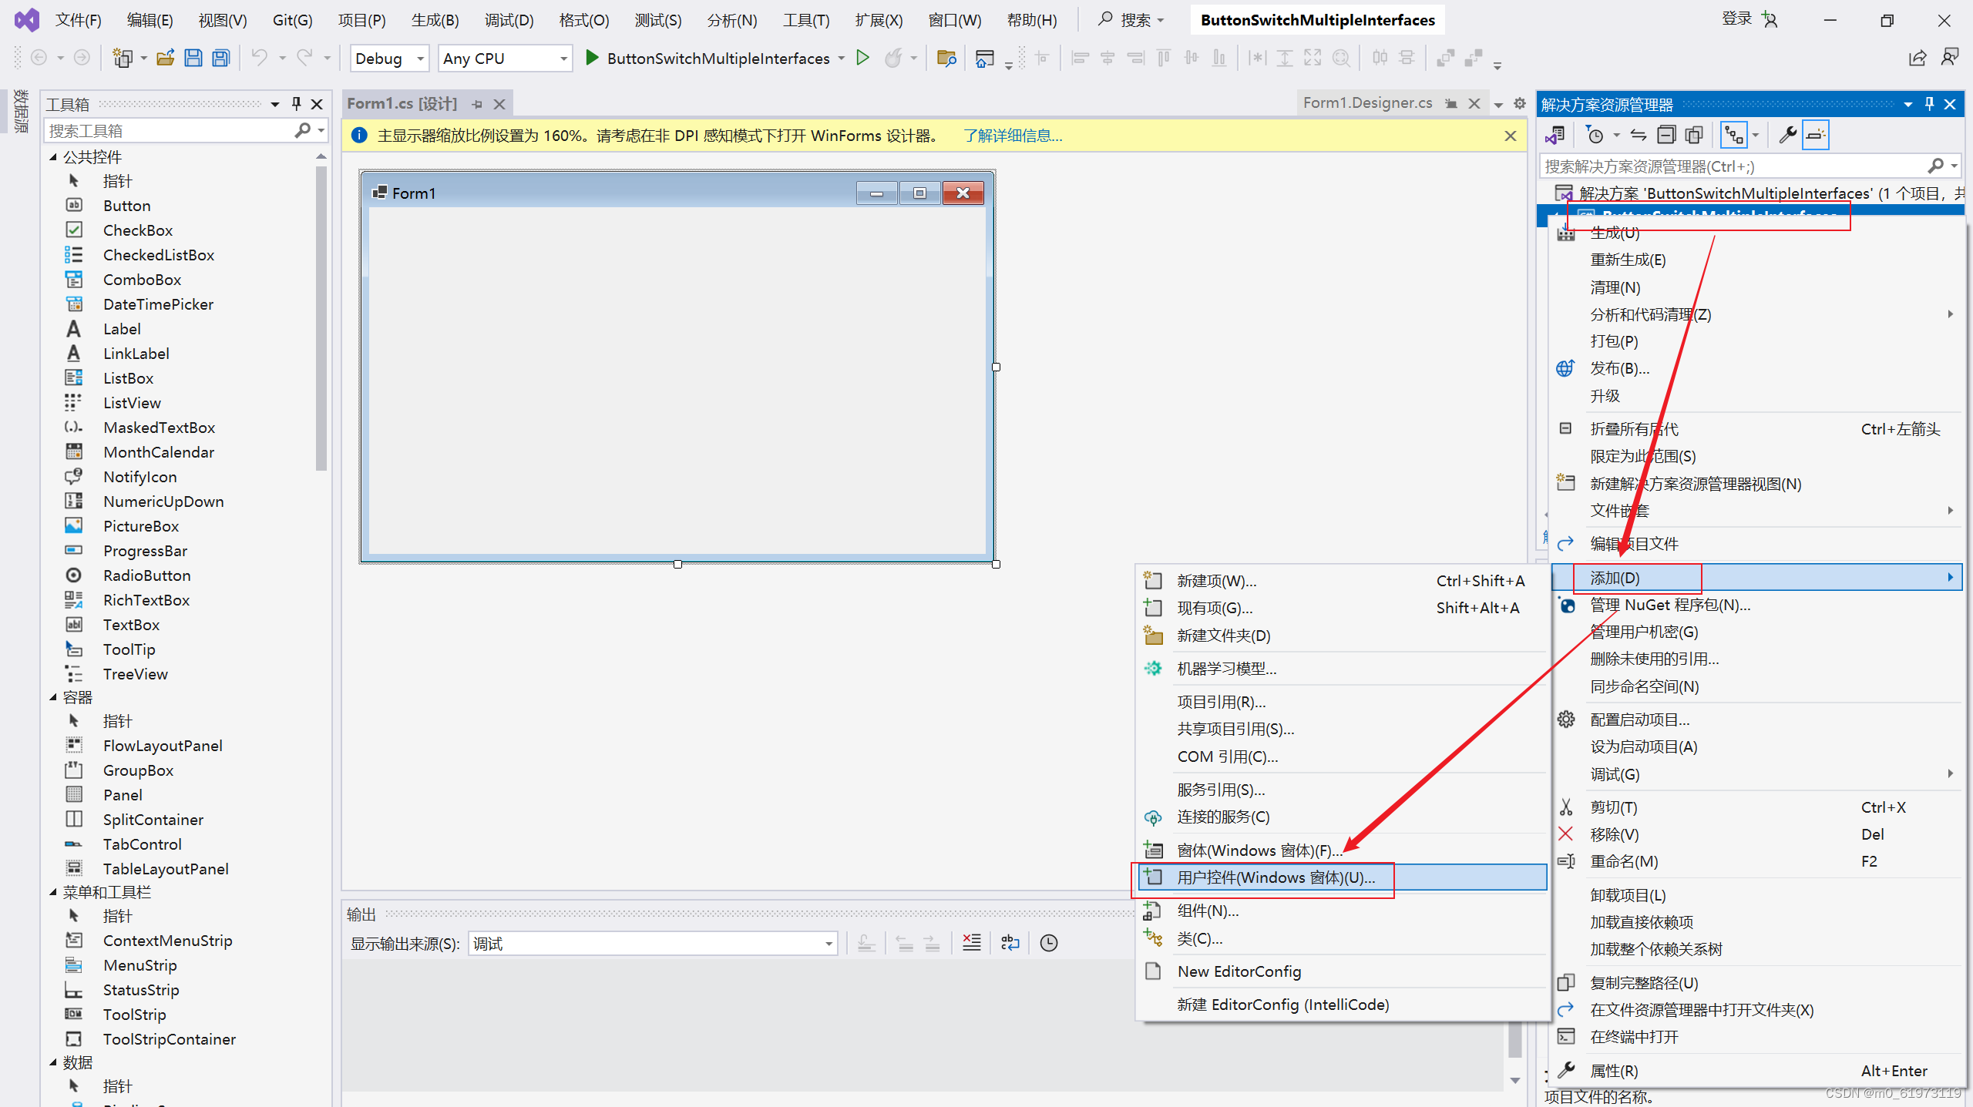Screen dimensions: 1973x1107
Task: Choose 用户控件(Windows 窗体)(U) from the context menu
Action: coord(1272,877)
